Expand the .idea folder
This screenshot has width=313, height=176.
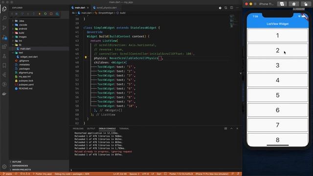13,21
